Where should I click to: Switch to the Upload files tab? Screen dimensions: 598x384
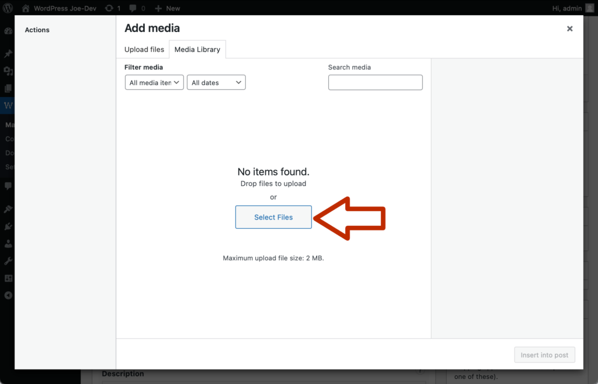(x=144, y=50)
